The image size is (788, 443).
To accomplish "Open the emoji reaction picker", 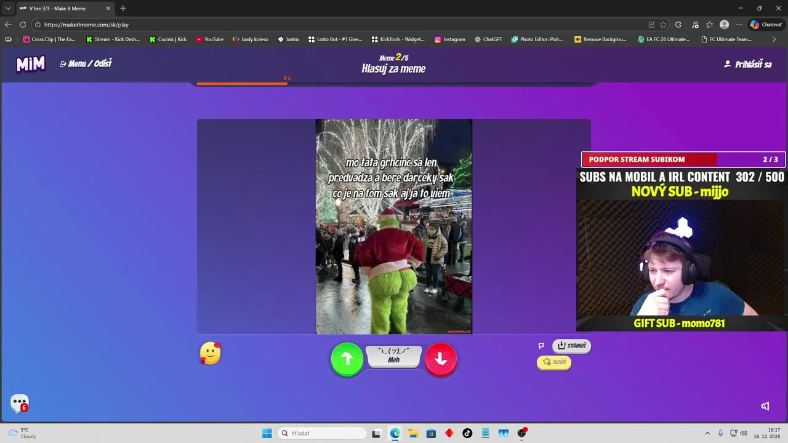I will (211, 353).
